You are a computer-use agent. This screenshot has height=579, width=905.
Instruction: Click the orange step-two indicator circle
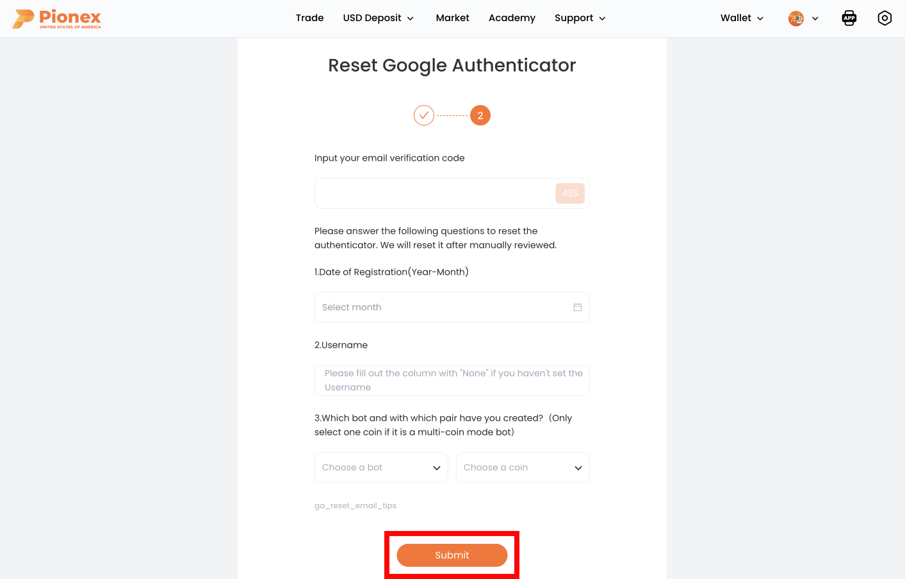point(480,115)
